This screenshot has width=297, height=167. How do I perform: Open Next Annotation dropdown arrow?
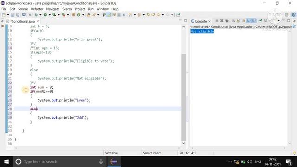pyautogui.click(x=135, y=15)
